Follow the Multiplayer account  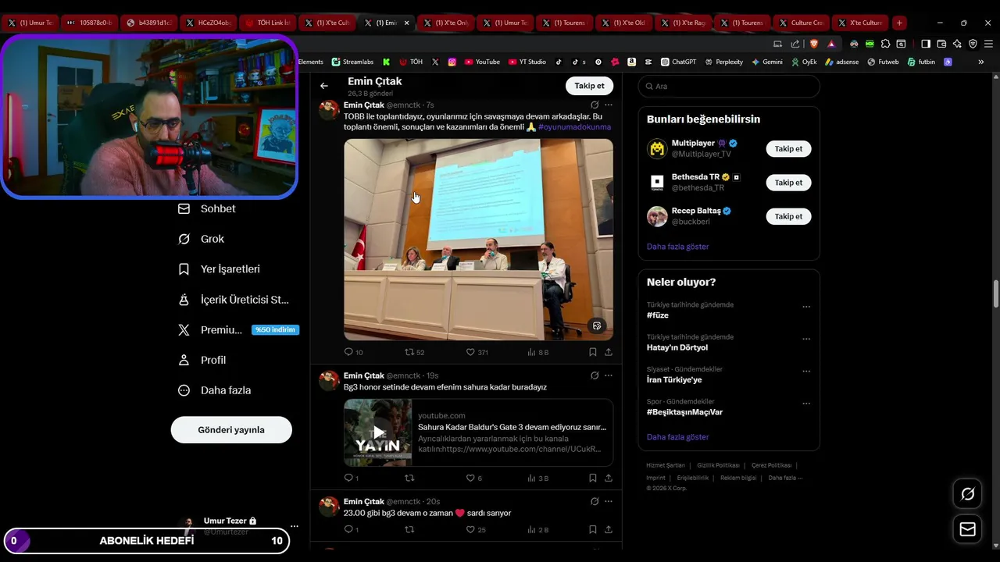(x=788, y=148)
